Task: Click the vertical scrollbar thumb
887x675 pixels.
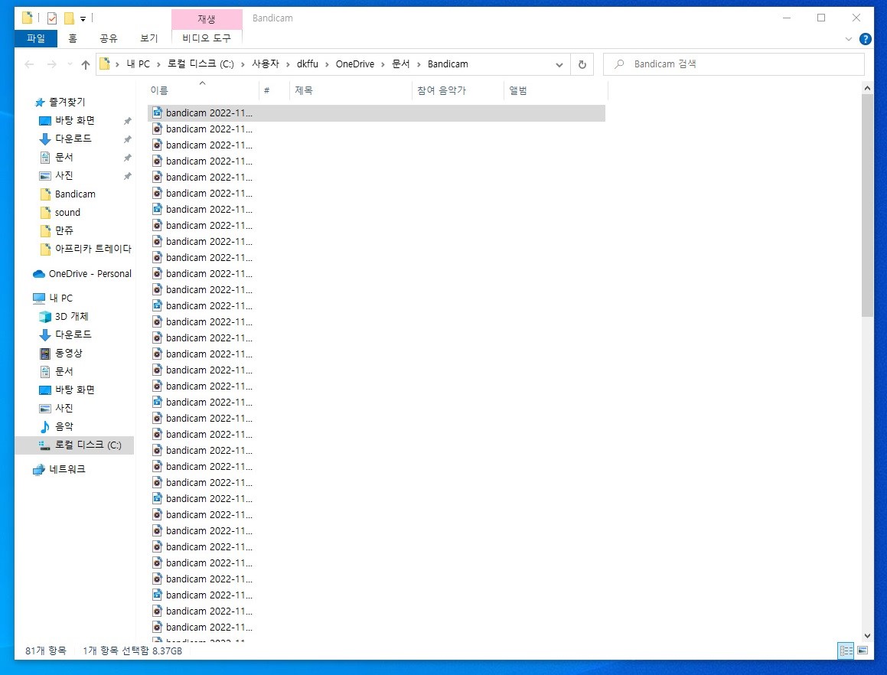Action: (867, 205)
